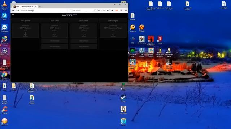The height and width of the screenshot is (129, 231).
Task: Select the Fallout New Vegas desktop icon
Action: coord(169,52)
